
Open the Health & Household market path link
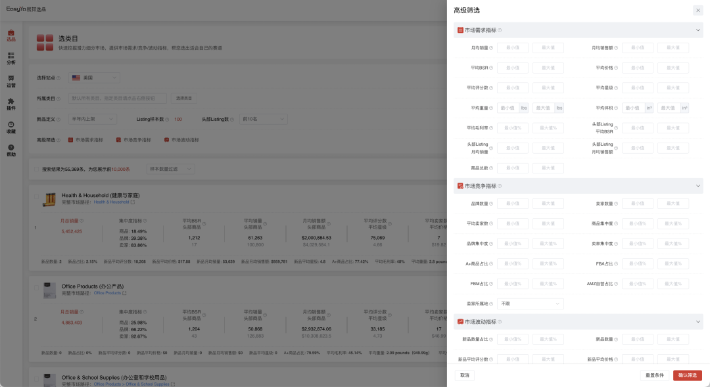tap(111, 202)
